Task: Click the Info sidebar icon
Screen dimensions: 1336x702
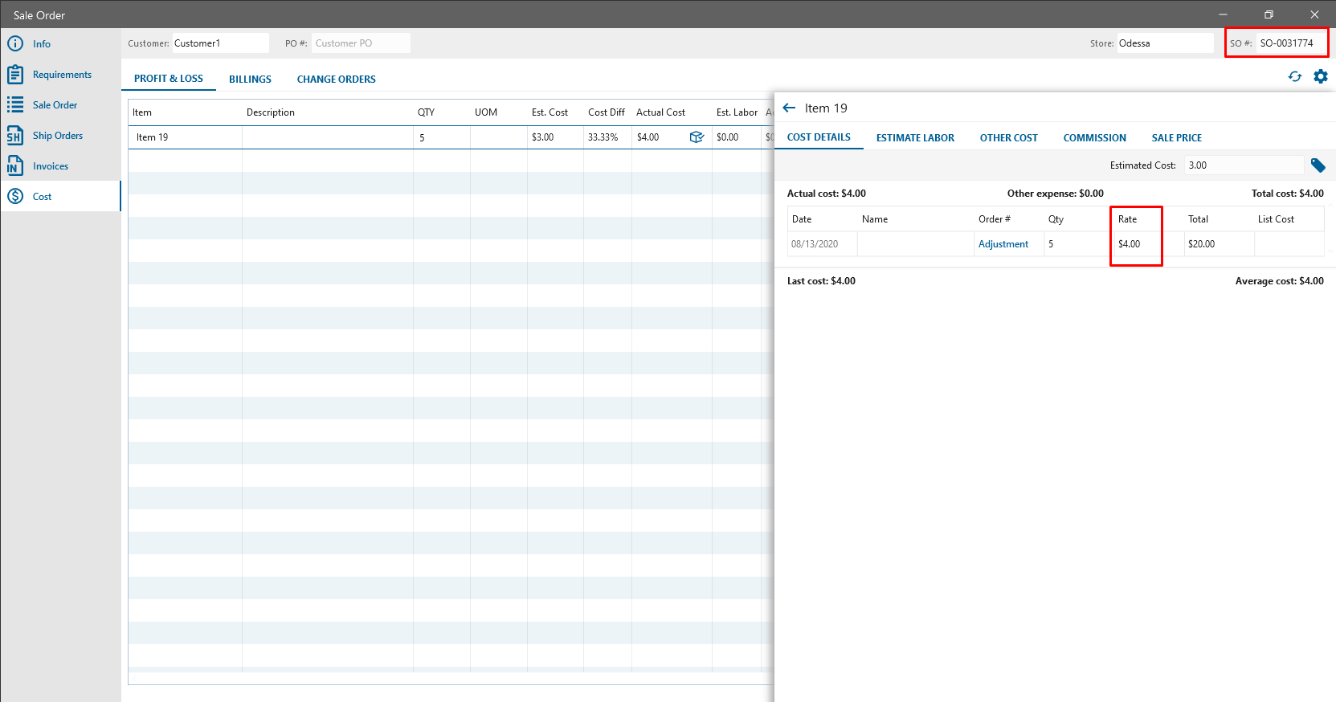Action: coord(15,43)
